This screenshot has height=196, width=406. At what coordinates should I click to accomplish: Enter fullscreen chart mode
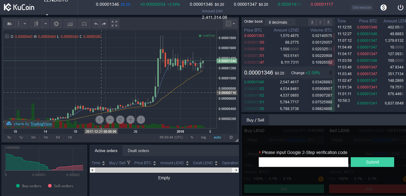click(x=114, y=23)
